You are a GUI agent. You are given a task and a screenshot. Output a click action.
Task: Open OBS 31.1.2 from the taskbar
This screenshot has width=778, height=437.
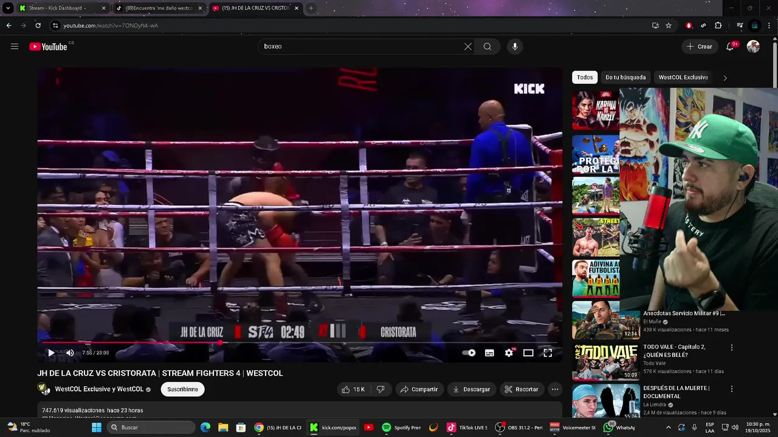519,427
